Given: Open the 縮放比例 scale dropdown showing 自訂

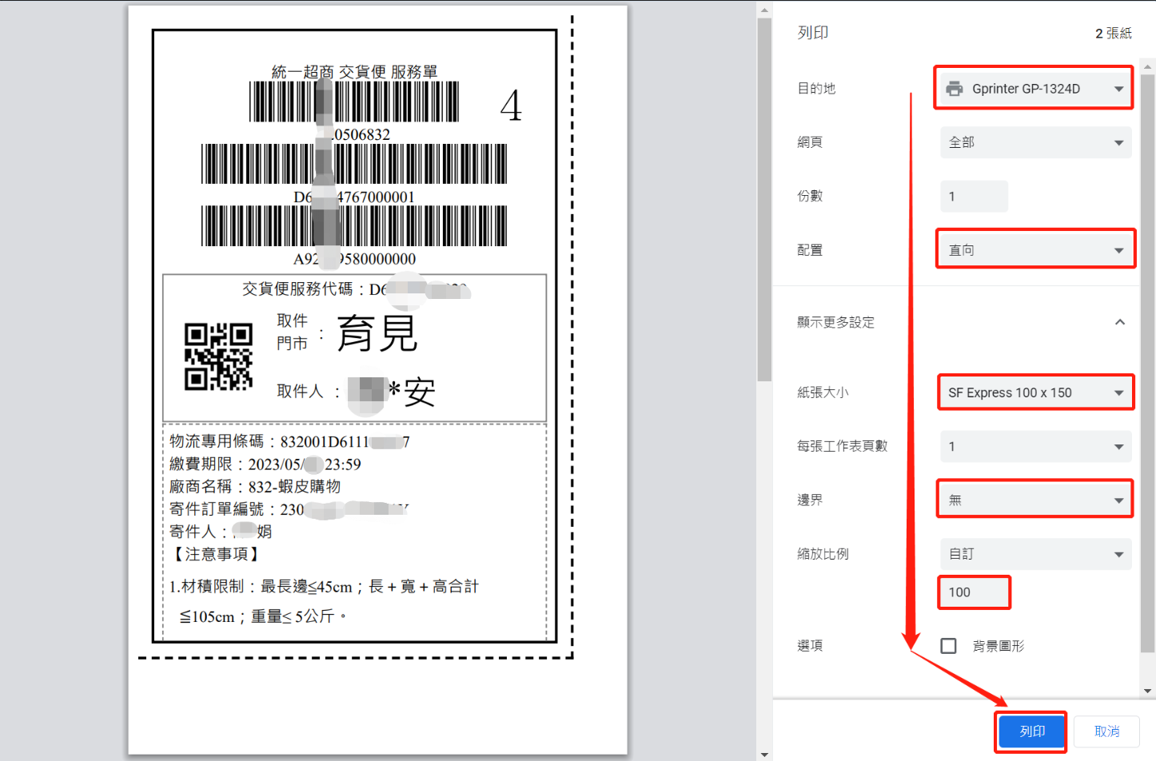Looking at the screenshot, I should 1035,554.
